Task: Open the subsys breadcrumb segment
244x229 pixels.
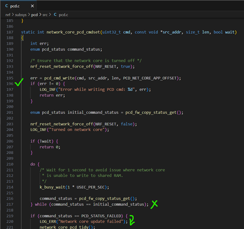Action: coord(20,15)
